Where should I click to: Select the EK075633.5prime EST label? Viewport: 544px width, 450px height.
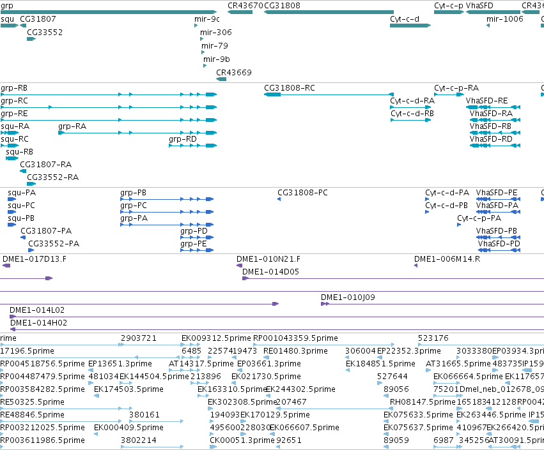coord(418,415)
